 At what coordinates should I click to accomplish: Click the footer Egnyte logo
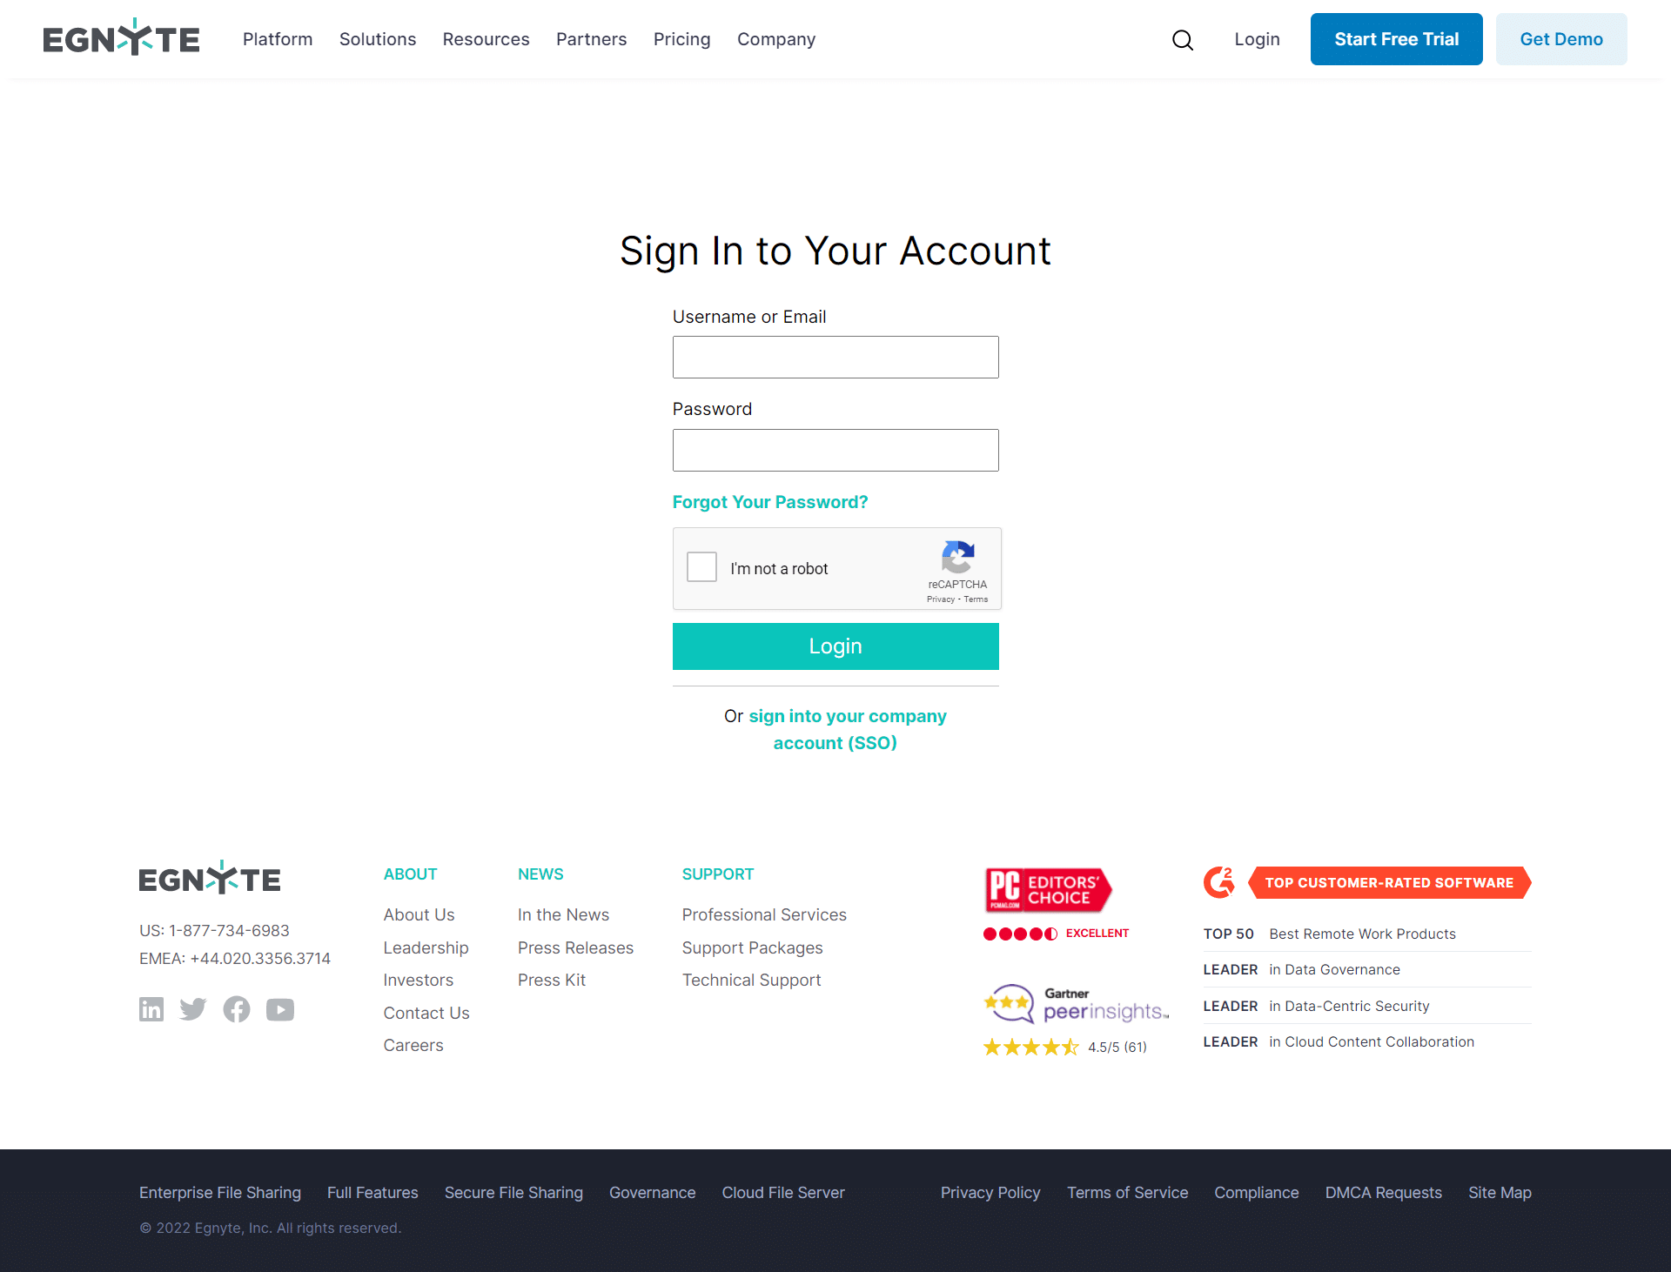pyautogui.click(x=210, y=877)
